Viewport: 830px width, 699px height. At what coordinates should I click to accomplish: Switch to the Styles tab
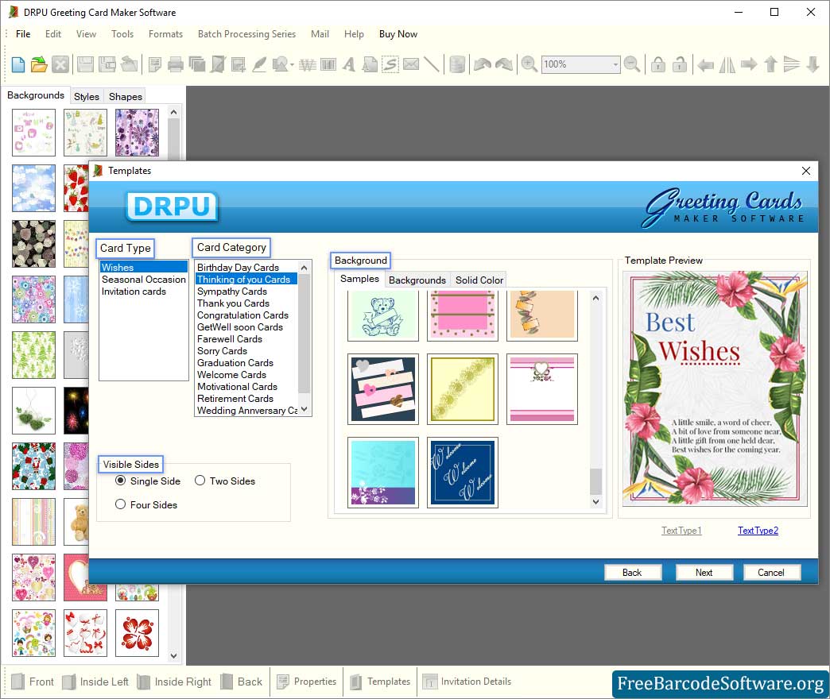tap(87, 96)
